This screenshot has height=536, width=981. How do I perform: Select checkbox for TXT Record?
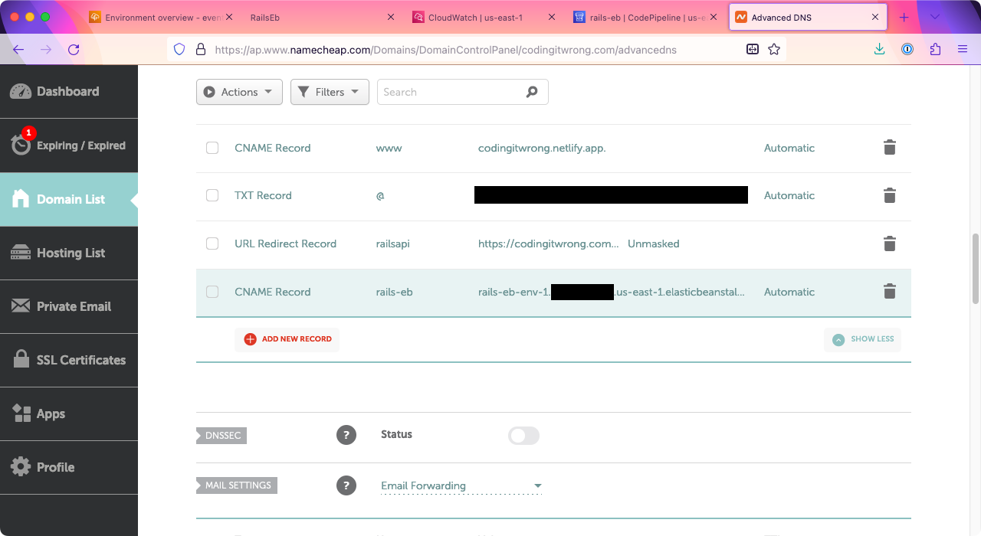(x=212, y=195)
